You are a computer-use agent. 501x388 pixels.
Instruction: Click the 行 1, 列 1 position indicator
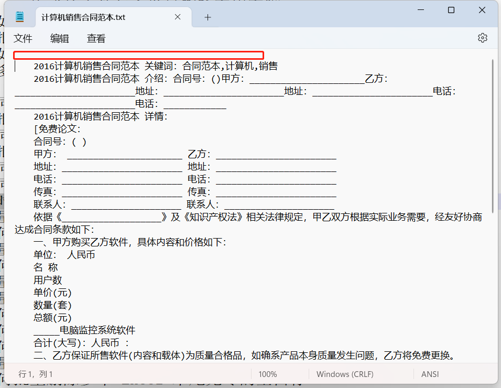click(36, 374)
